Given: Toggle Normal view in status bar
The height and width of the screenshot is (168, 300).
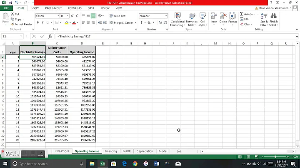Looking at the screenshot, I should [x=240, y=157].
